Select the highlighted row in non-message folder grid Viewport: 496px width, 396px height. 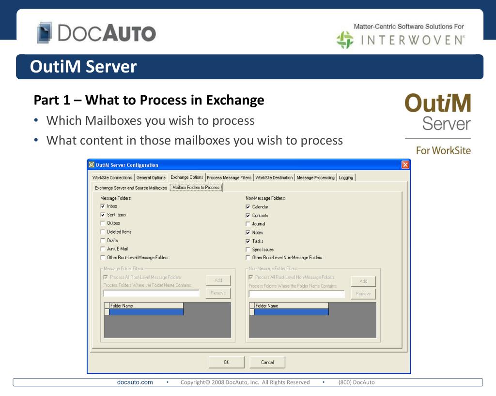291,312
